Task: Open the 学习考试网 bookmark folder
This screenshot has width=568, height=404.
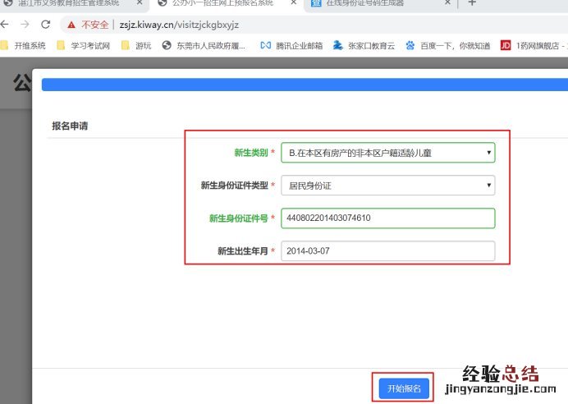Action: click(83, 45)
